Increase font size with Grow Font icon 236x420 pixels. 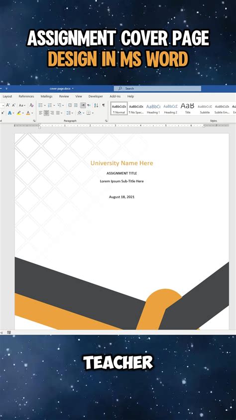[8, 105]
